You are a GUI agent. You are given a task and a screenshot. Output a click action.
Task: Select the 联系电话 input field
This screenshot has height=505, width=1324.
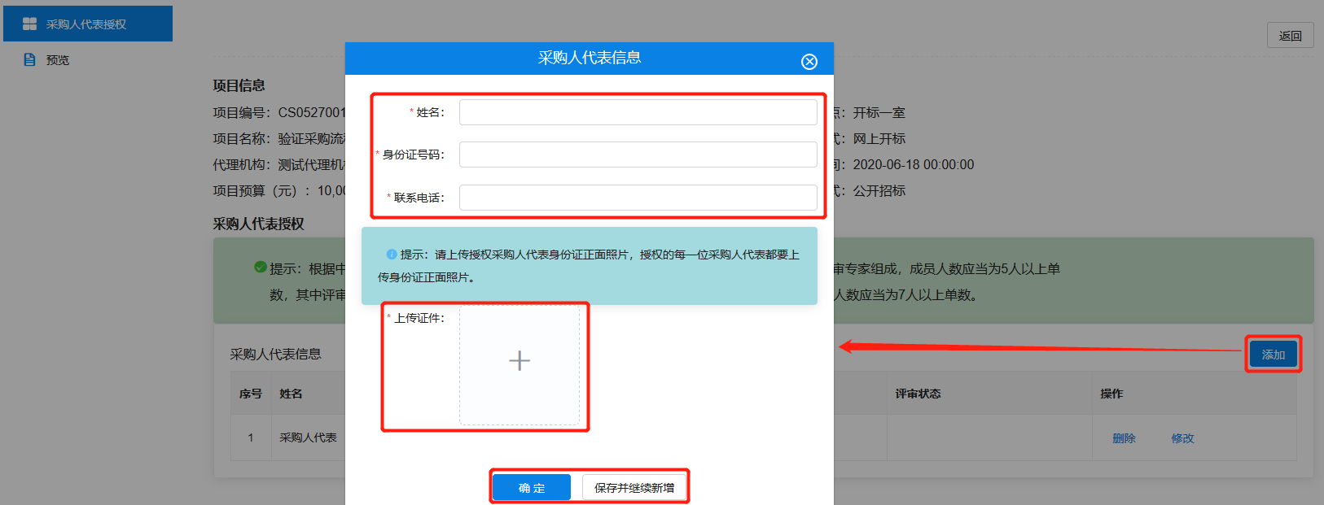(x=638, y=198)
